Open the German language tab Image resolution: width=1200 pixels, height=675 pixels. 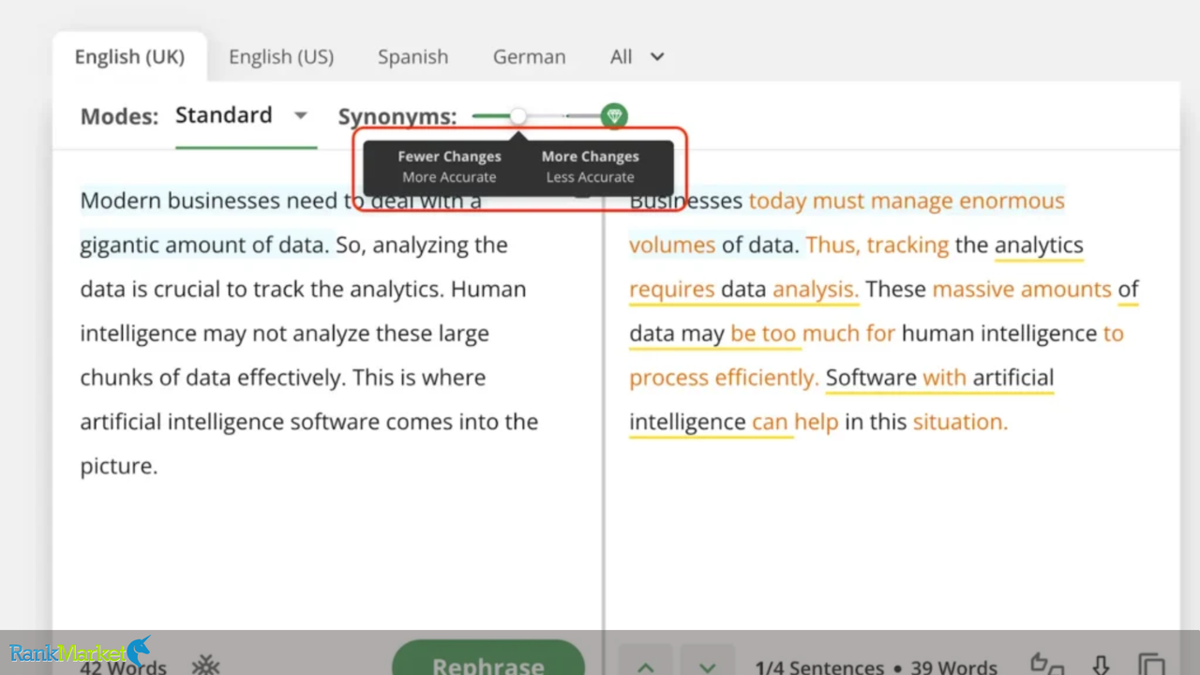529,57
